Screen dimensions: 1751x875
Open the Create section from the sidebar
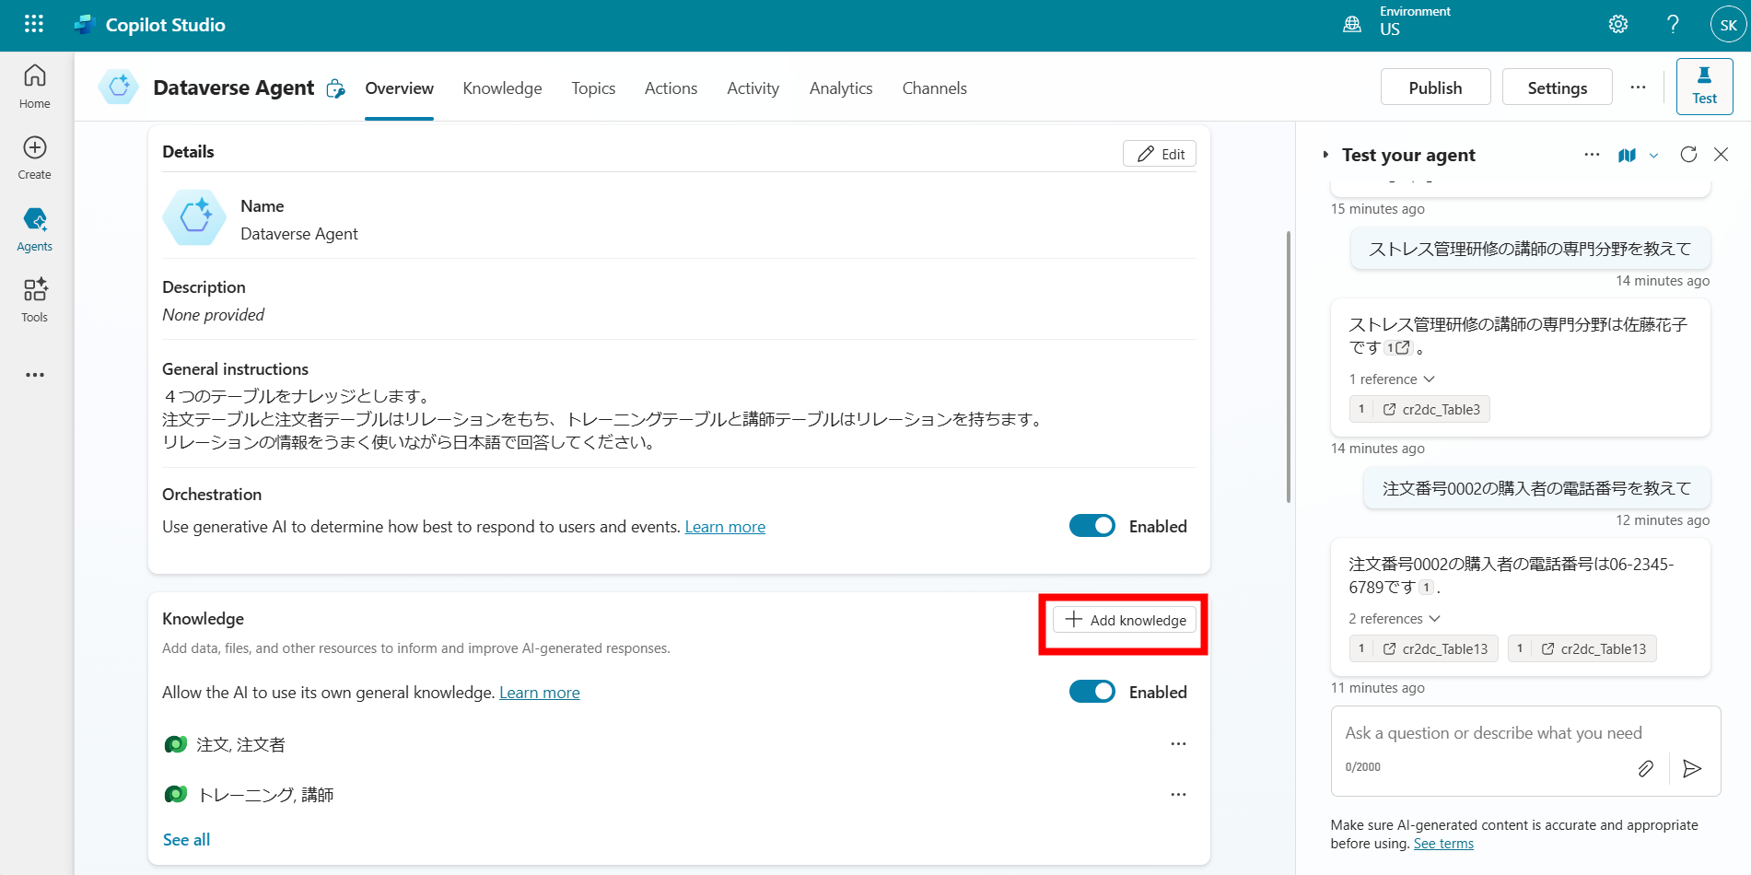pos(34,157)
